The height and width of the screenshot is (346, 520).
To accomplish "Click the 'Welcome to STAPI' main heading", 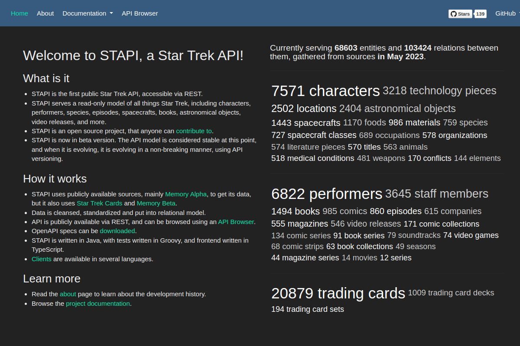I will [133, 55].
